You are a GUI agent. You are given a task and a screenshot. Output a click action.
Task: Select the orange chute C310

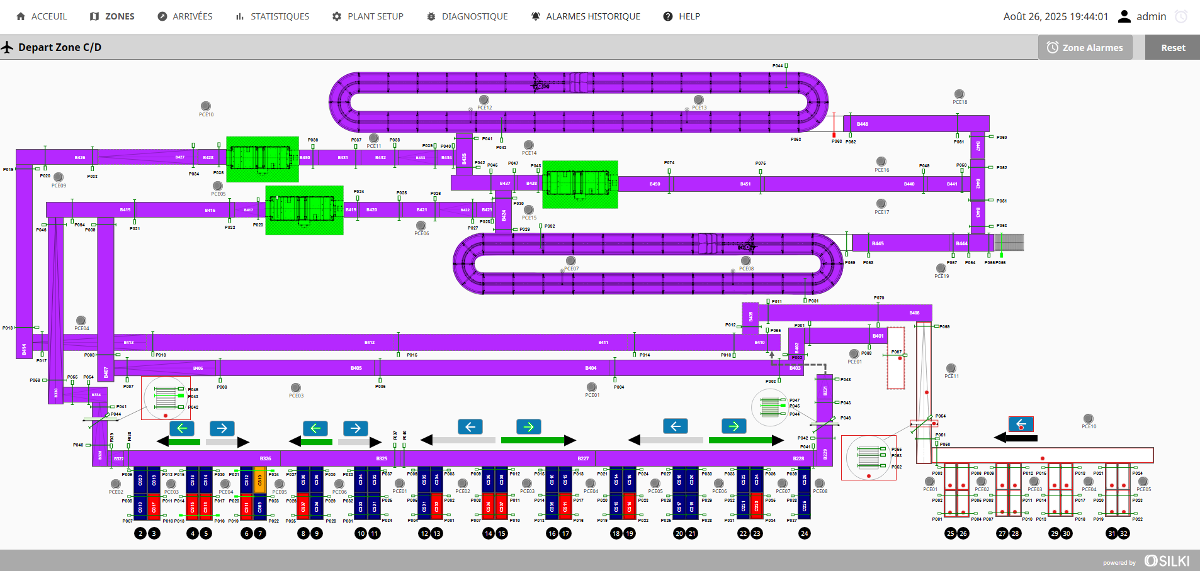pos(260,480)
